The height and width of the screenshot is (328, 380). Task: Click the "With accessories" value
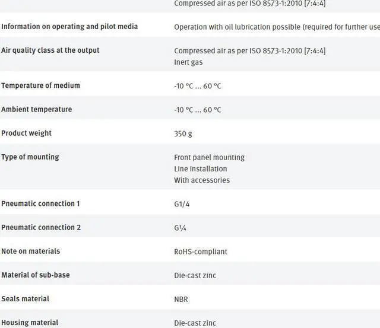pos(202,180)
